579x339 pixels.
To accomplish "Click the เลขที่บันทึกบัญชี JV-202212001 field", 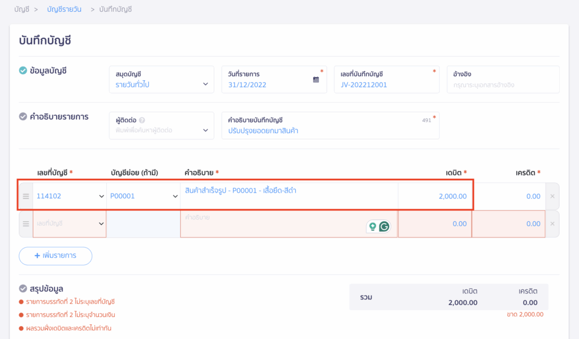I will tap(386, 85).
